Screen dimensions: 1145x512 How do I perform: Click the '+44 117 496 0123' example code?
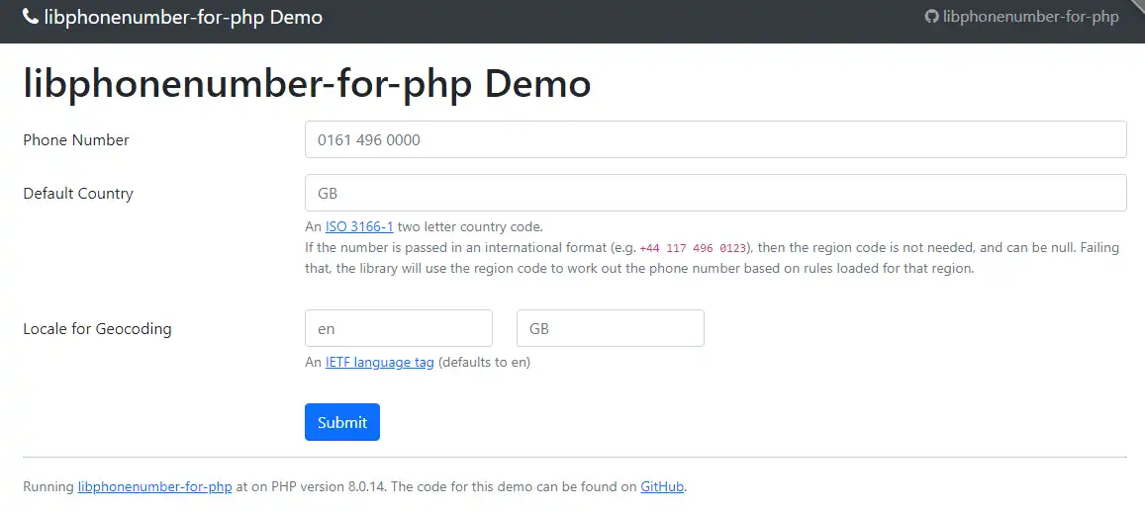coord(693,248)
